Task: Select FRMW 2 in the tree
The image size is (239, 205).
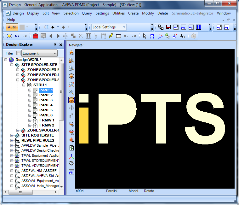Action: (x=47, y=125)
